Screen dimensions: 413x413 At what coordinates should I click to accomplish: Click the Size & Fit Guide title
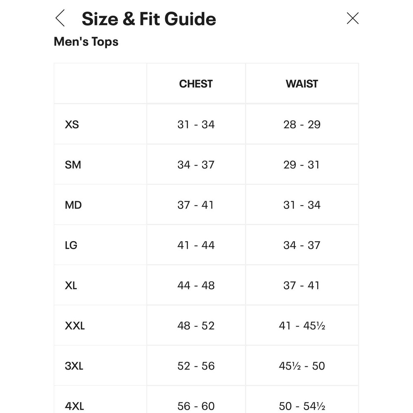coord(149,19)
